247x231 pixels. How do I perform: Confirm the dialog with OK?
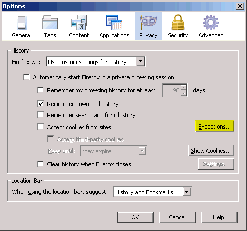135,217
